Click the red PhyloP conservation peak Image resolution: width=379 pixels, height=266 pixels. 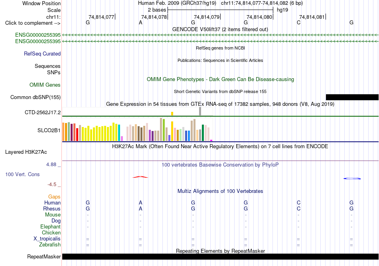(140, 177)
